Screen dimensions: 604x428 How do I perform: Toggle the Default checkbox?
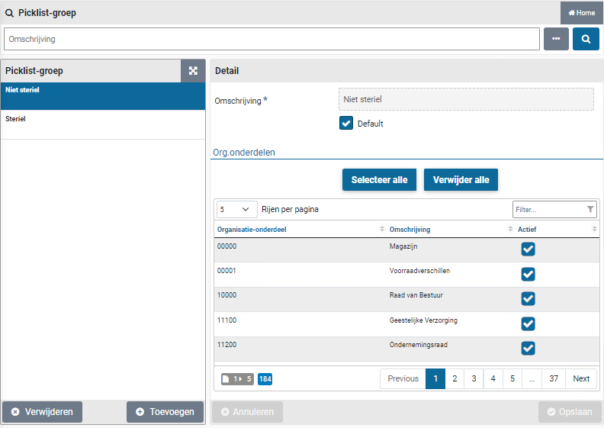pyautogui.click(x=346, y=124)
